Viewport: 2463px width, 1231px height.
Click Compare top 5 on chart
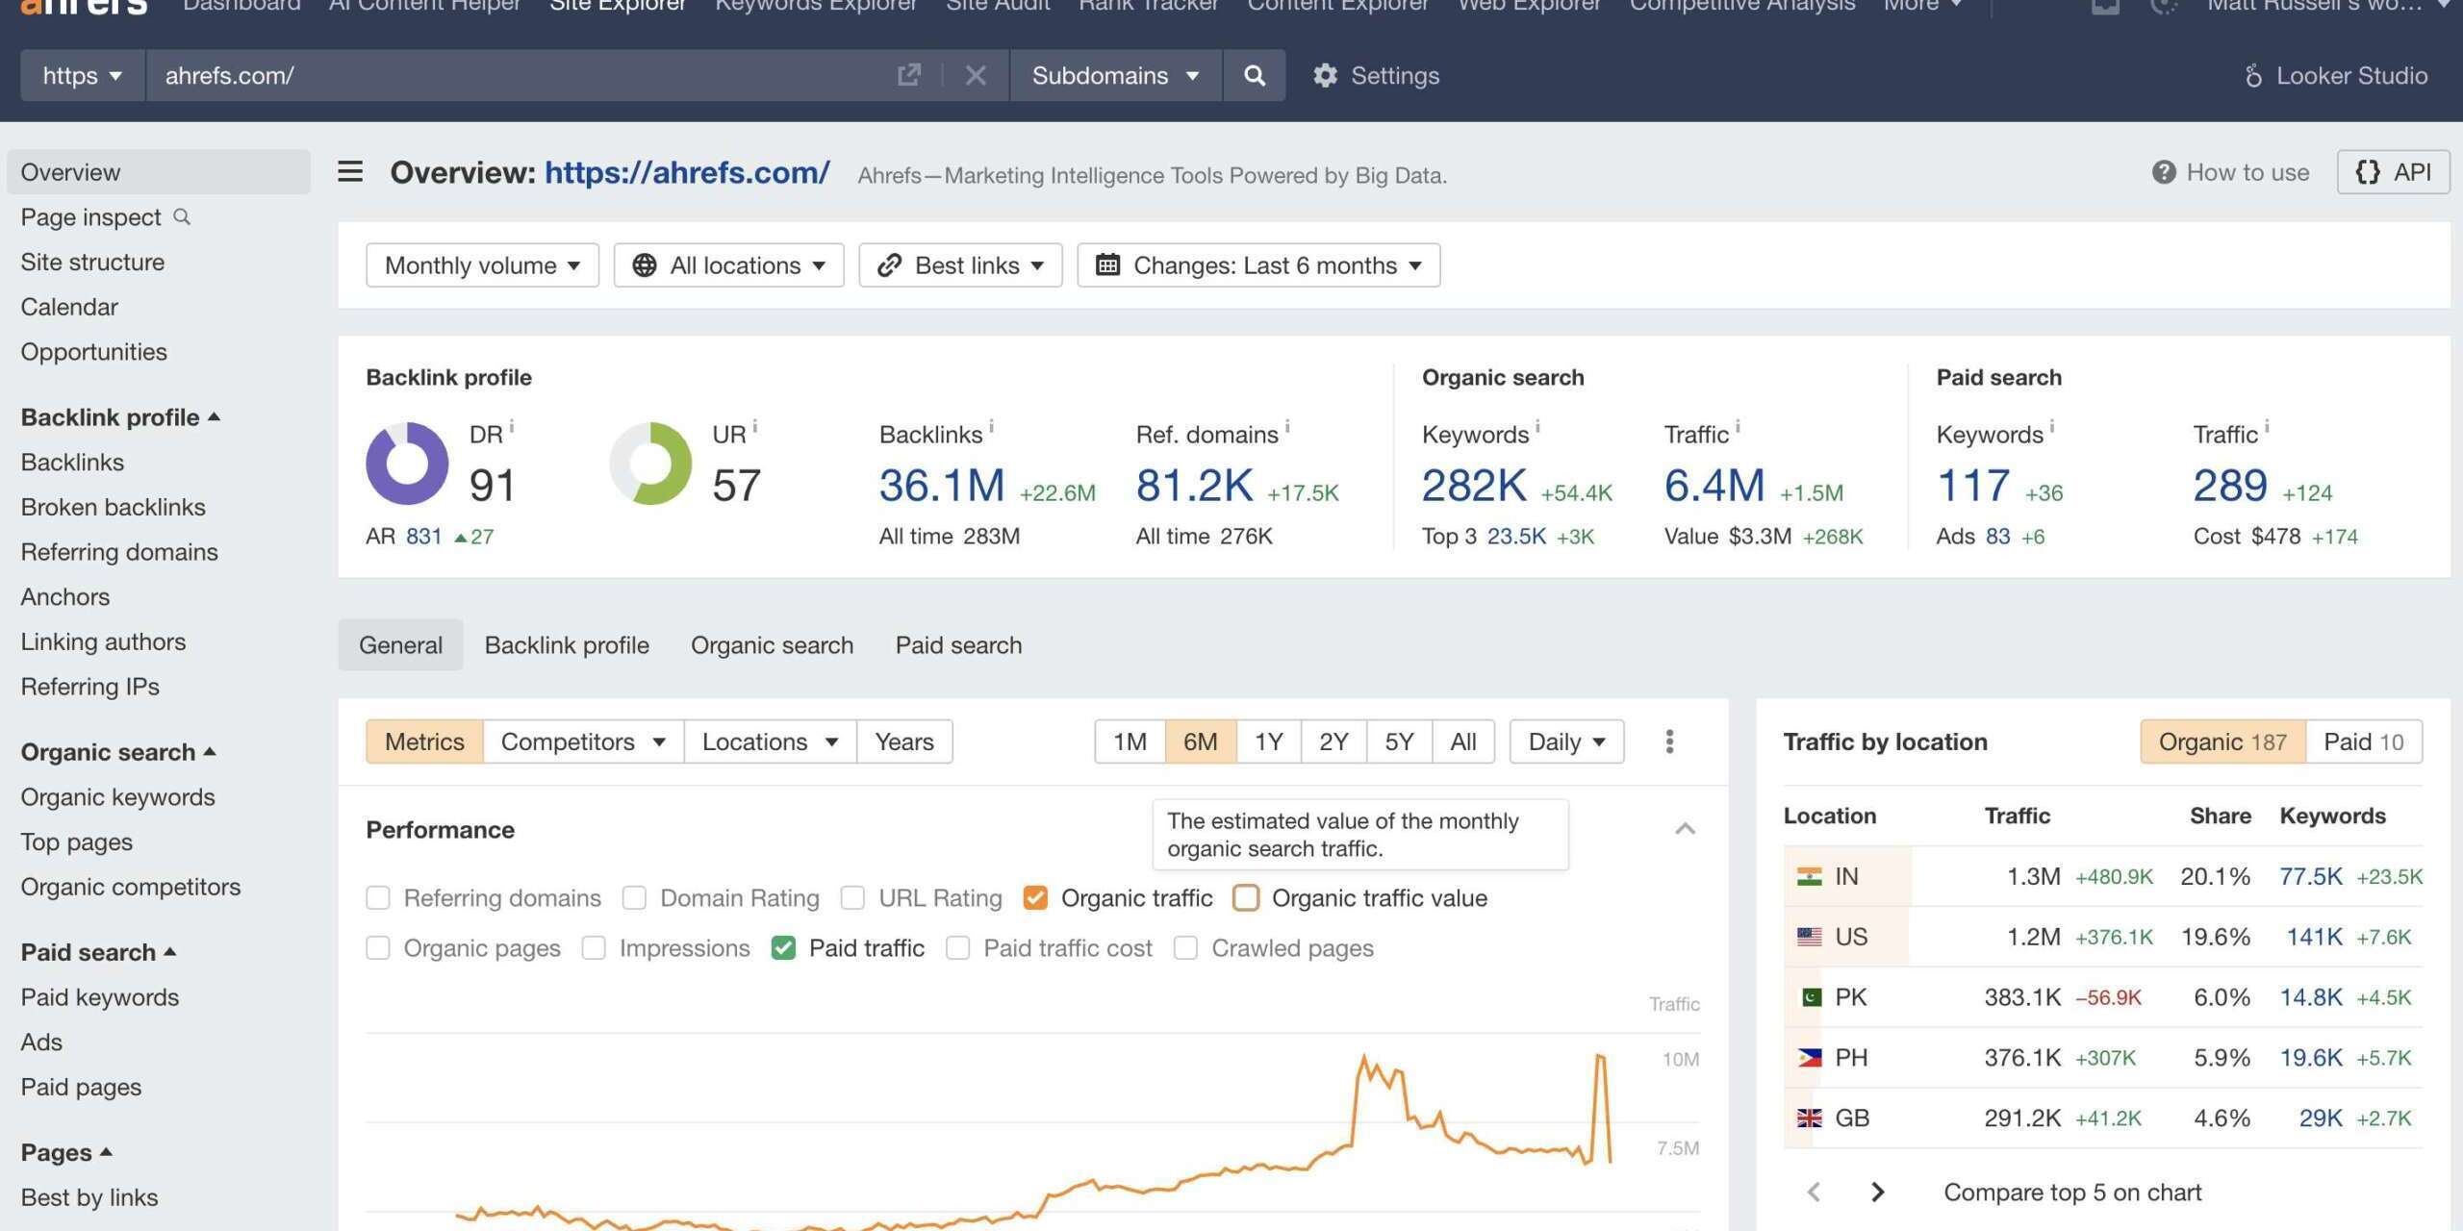2071,1192
